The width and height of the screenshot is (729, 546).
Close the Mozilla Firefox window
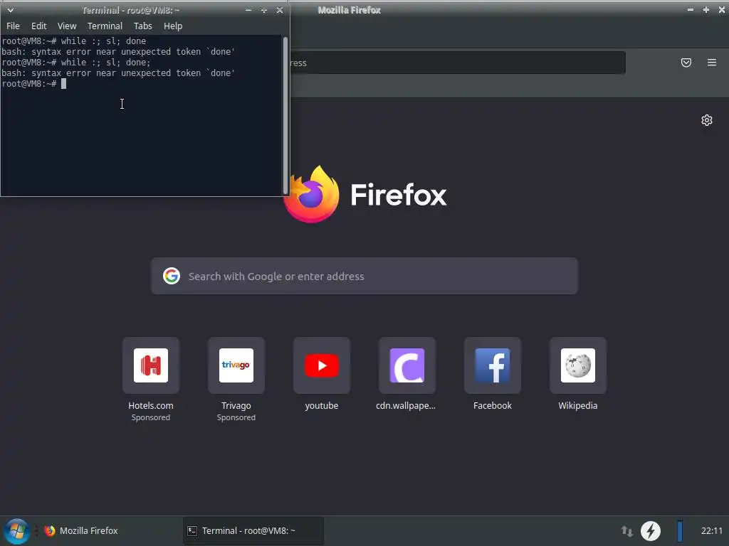tap(722, 10)
